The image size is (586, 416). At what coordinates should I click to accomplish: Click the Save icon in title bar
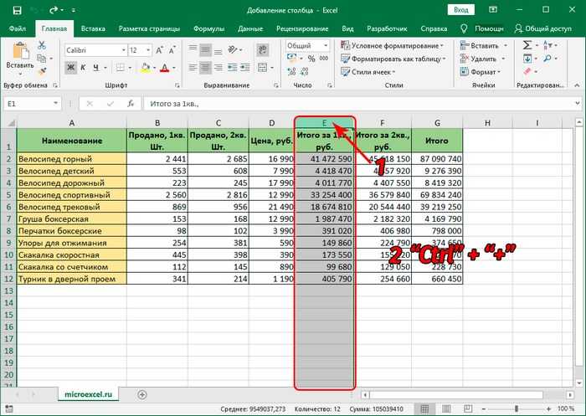[x=17, y=10]
